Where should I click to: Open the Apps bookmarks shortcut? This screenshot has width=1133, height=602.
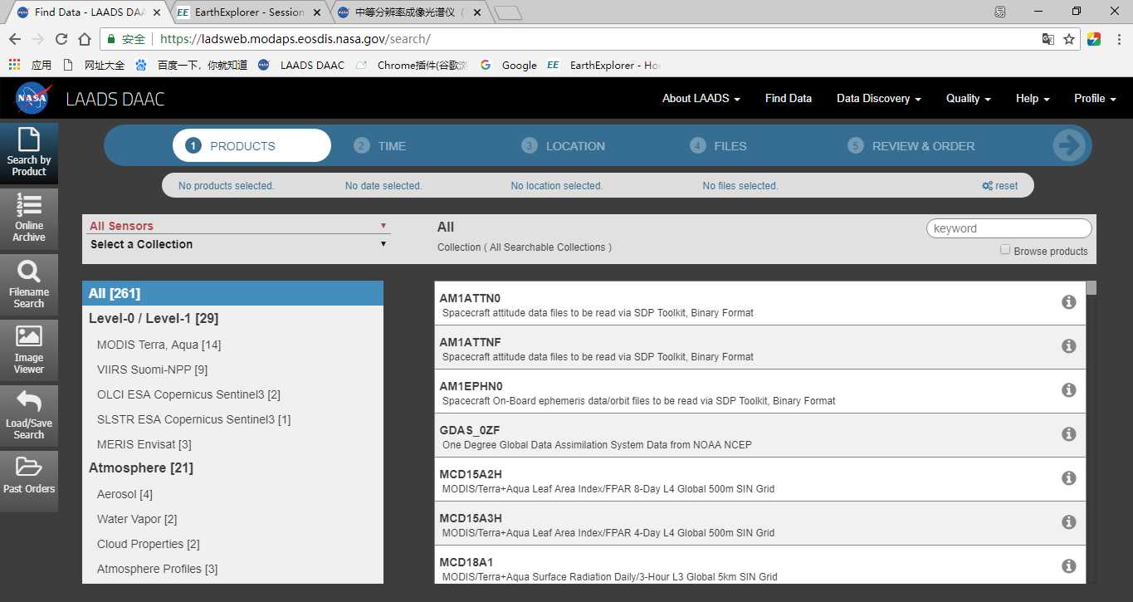(30, 65)
